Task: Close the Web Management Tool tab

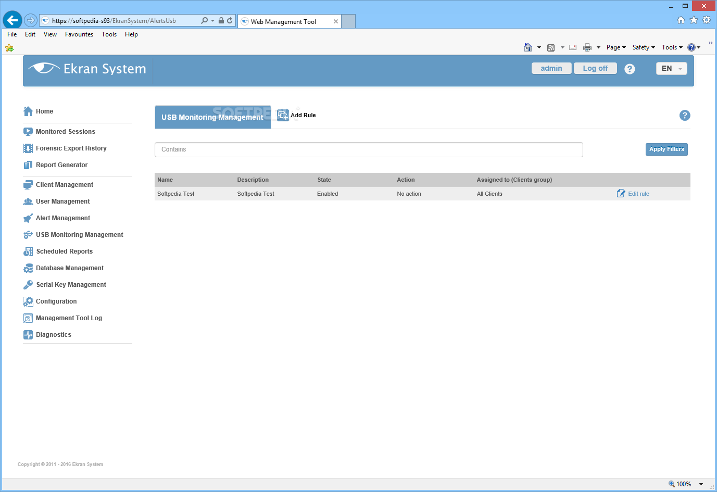Action: click(336, 21)
